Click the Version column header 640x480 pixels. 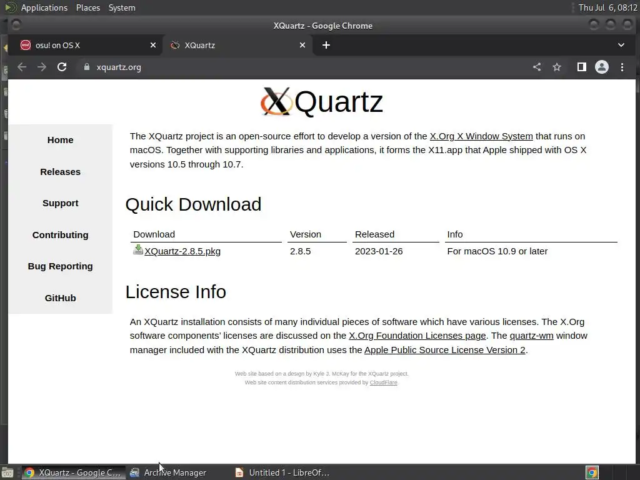coord(305,234)
